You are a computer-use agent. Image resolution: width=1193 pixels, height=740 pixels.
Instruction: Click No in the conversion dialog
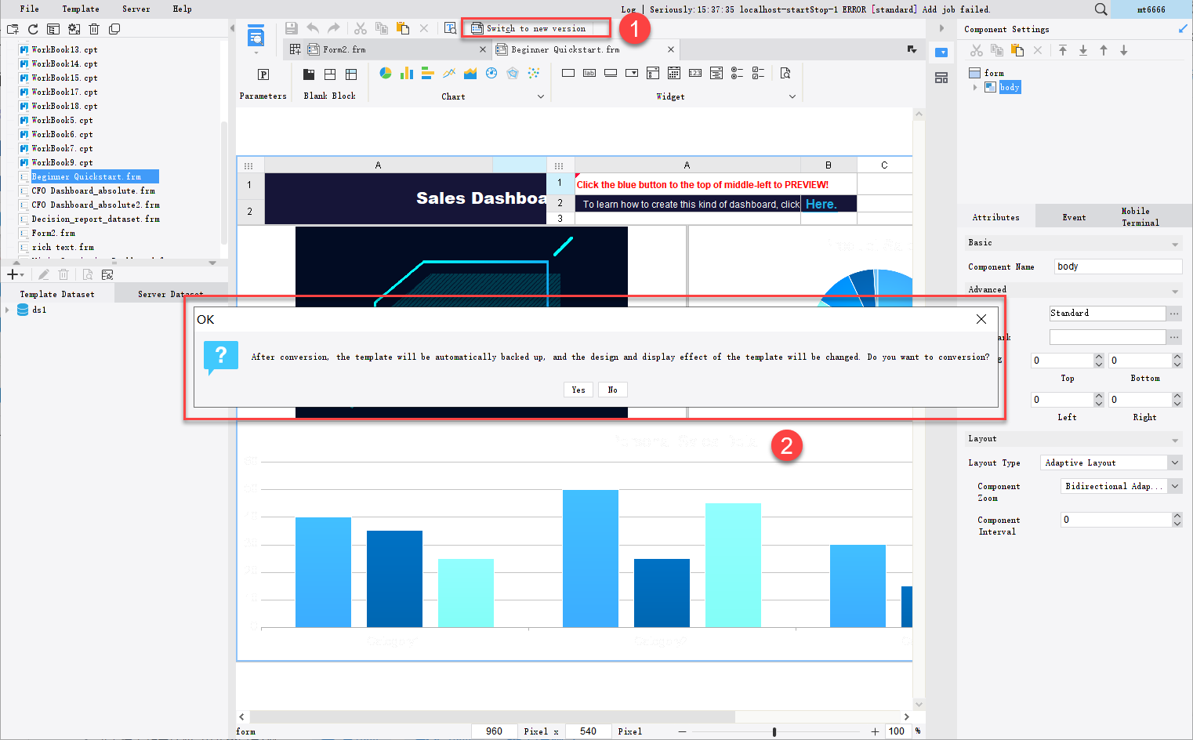pos(613,390)
